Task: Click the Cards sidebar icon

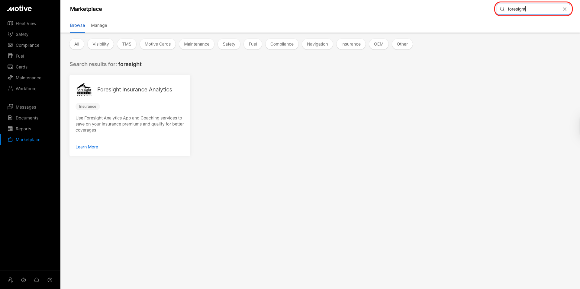Action: click(x=10, y=67)
